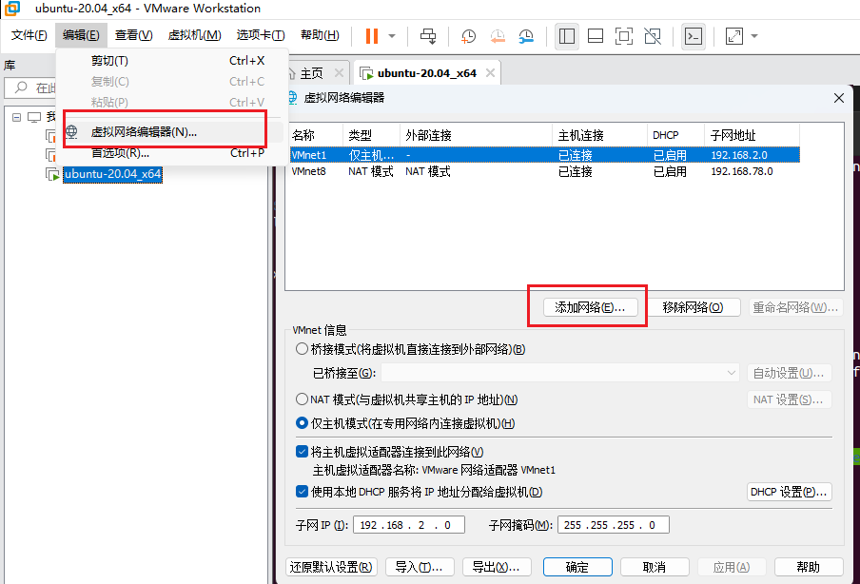Click the stretch guest display icon
Image resolution: width=860 pixels, height=584 pixels.
(733, 36)
